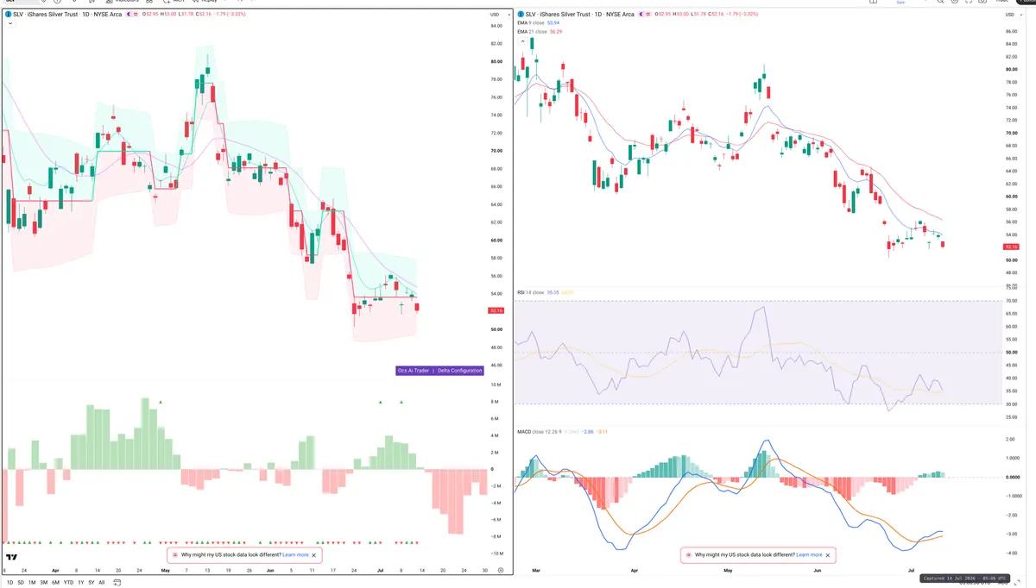This screenshot has width=1036, height=588.
Task: Click RSI 70.00 level on right axis
Action: click(x=1010, y=301)
